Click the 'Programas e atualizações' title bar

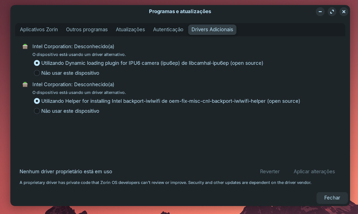[180, 12]
